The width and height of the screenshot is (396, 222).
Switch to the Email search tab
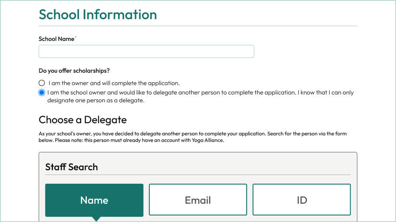pos(198,200)
